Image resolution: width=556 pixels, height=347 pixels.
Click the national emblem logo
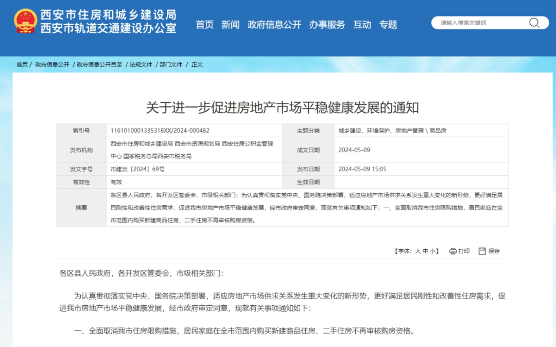[25, 22]
